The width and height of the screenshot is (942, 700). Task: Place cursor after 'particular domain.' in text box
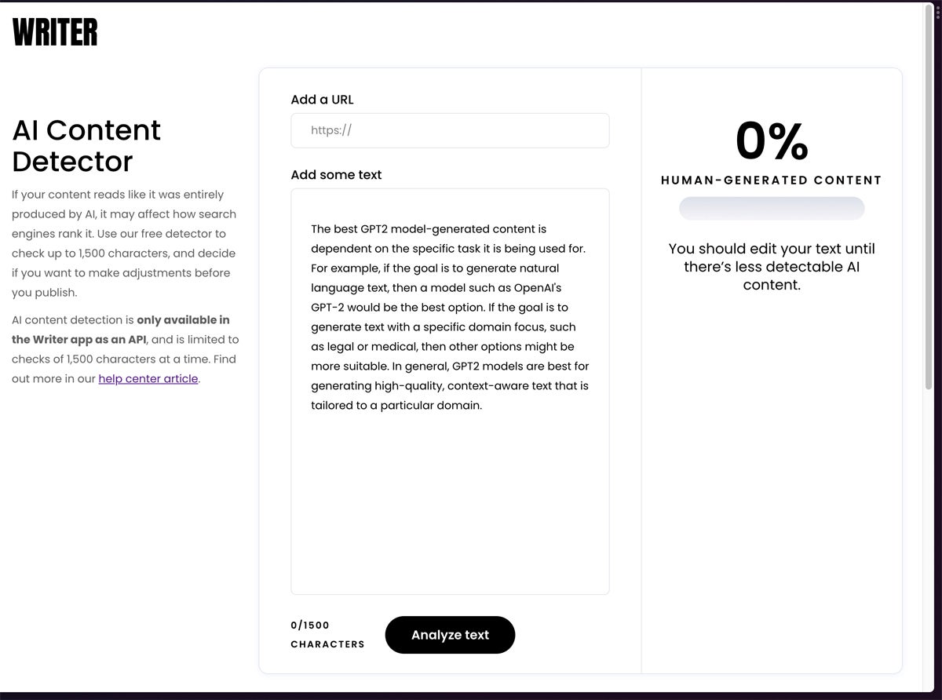click(x=484, y=406)
